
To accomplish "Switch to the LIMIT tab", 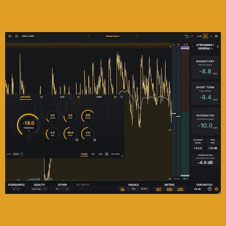I will [x=99, y=97].
